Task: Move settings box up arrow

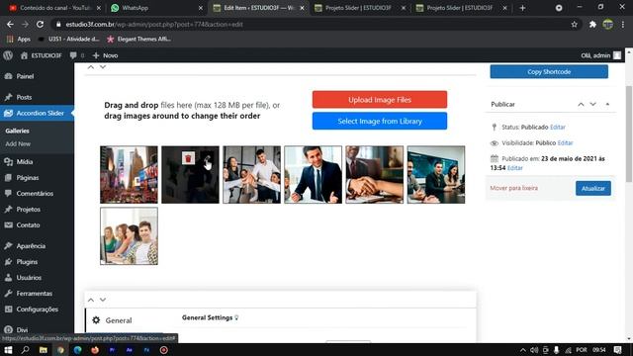Action: (x=91, y=300)
